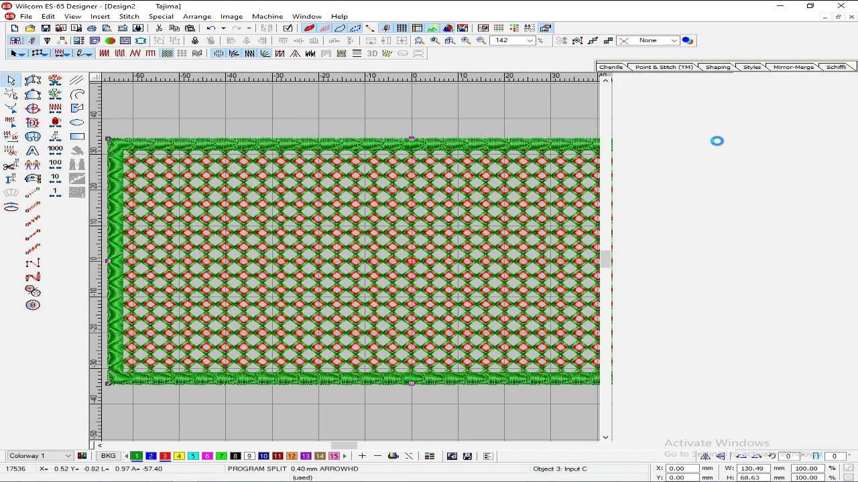This screenshot has height=482, width=858.
Task: Click the 3D stitch effect icon
Action: 372,54
